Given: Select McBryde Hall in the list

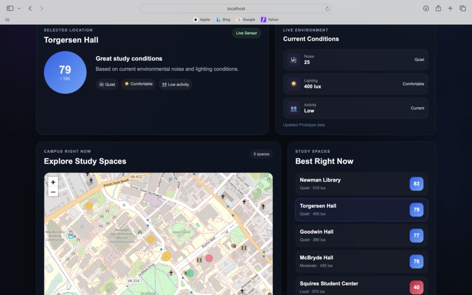Looking at the screenshot, I should click(x=361, y=261).
